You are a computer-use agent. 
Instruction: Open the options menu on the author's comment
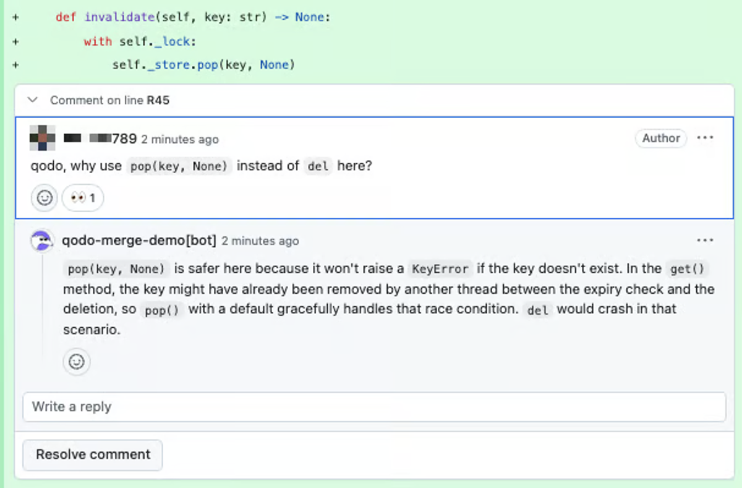tap(705, 138)
